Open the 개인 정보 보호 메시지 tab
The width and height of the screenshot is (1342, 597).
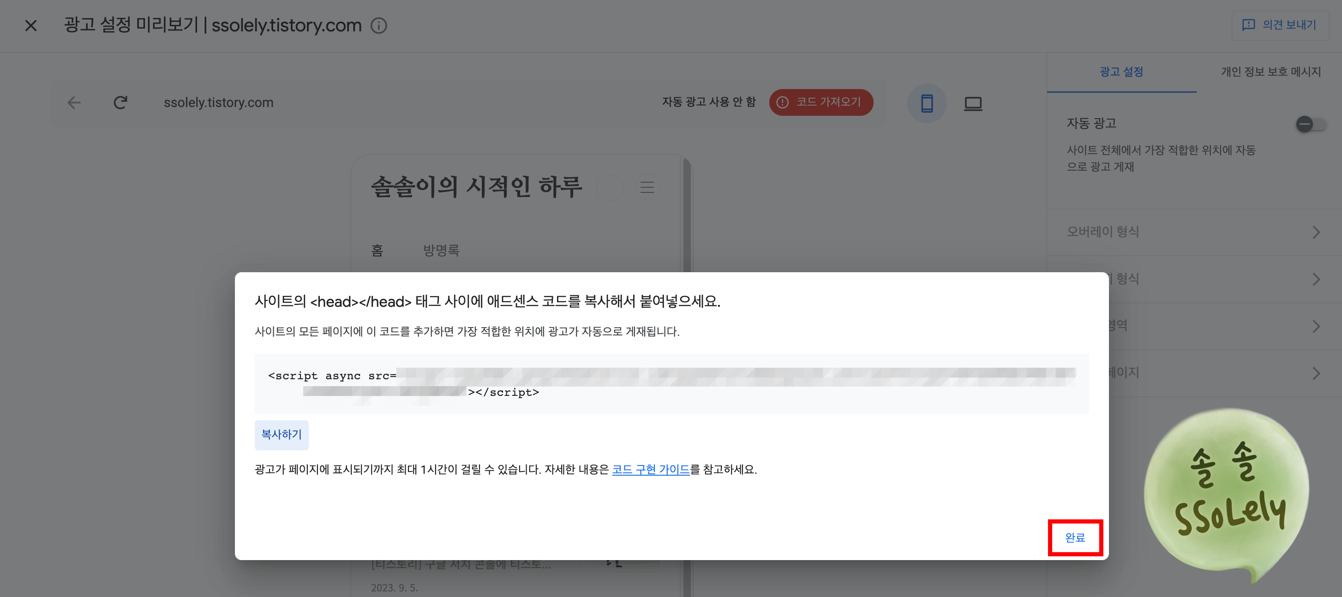[1270, 72]
